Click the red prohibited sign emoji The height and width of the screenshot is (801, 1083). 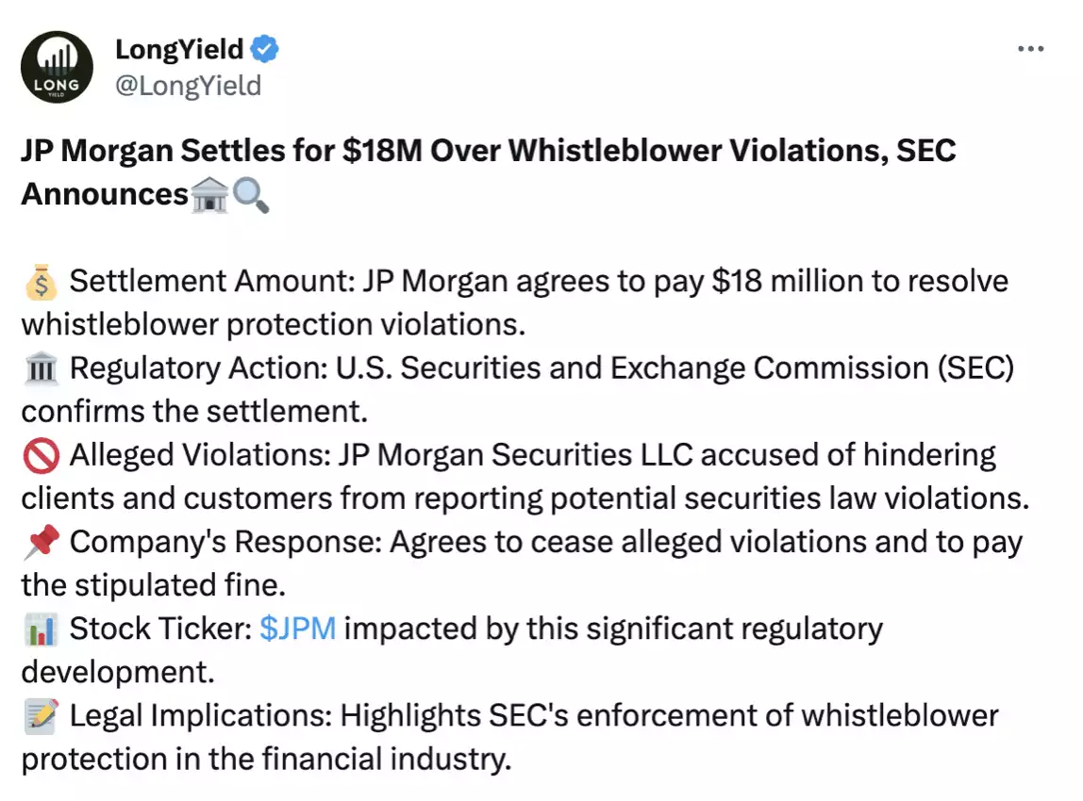coord(41,455)
